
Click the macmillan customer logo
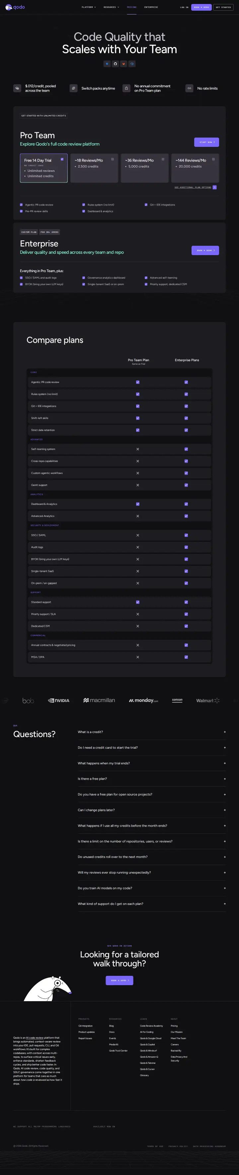(x=99, y=701)
